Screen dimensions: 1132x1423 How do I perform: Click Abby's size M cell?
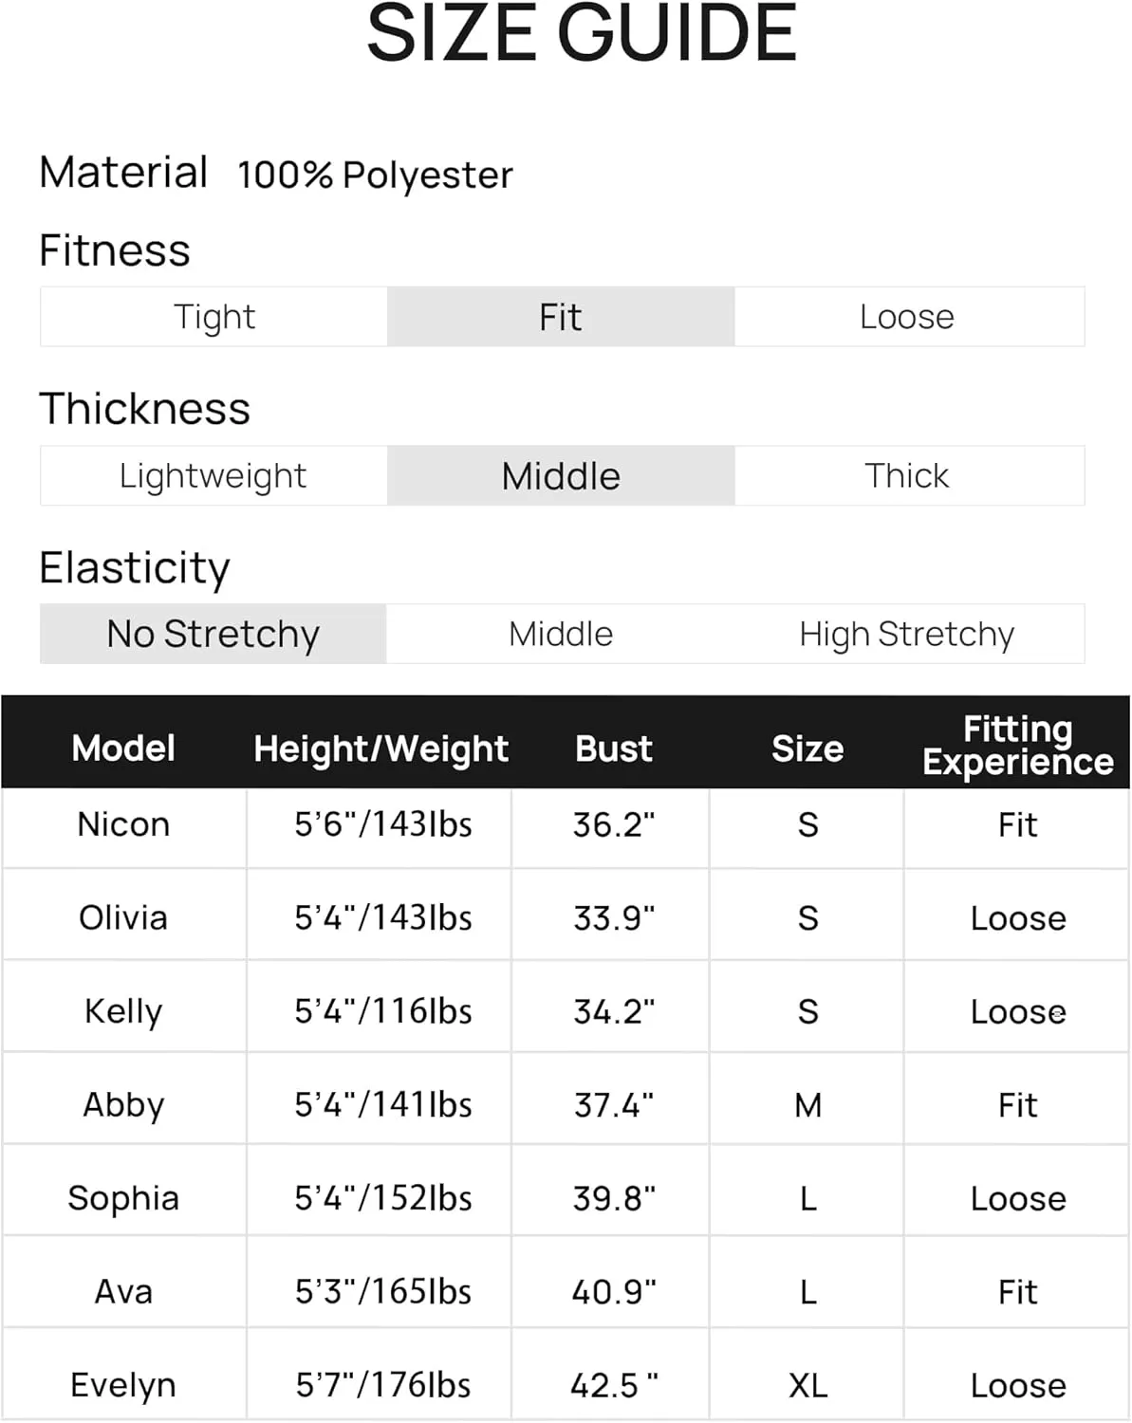coord(807,1105)
